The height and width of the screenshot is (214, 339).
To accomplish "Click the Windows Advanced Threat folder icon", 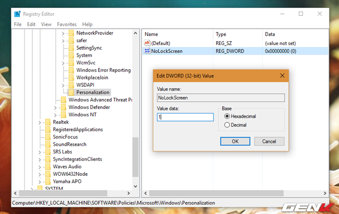I will [64, 100].
